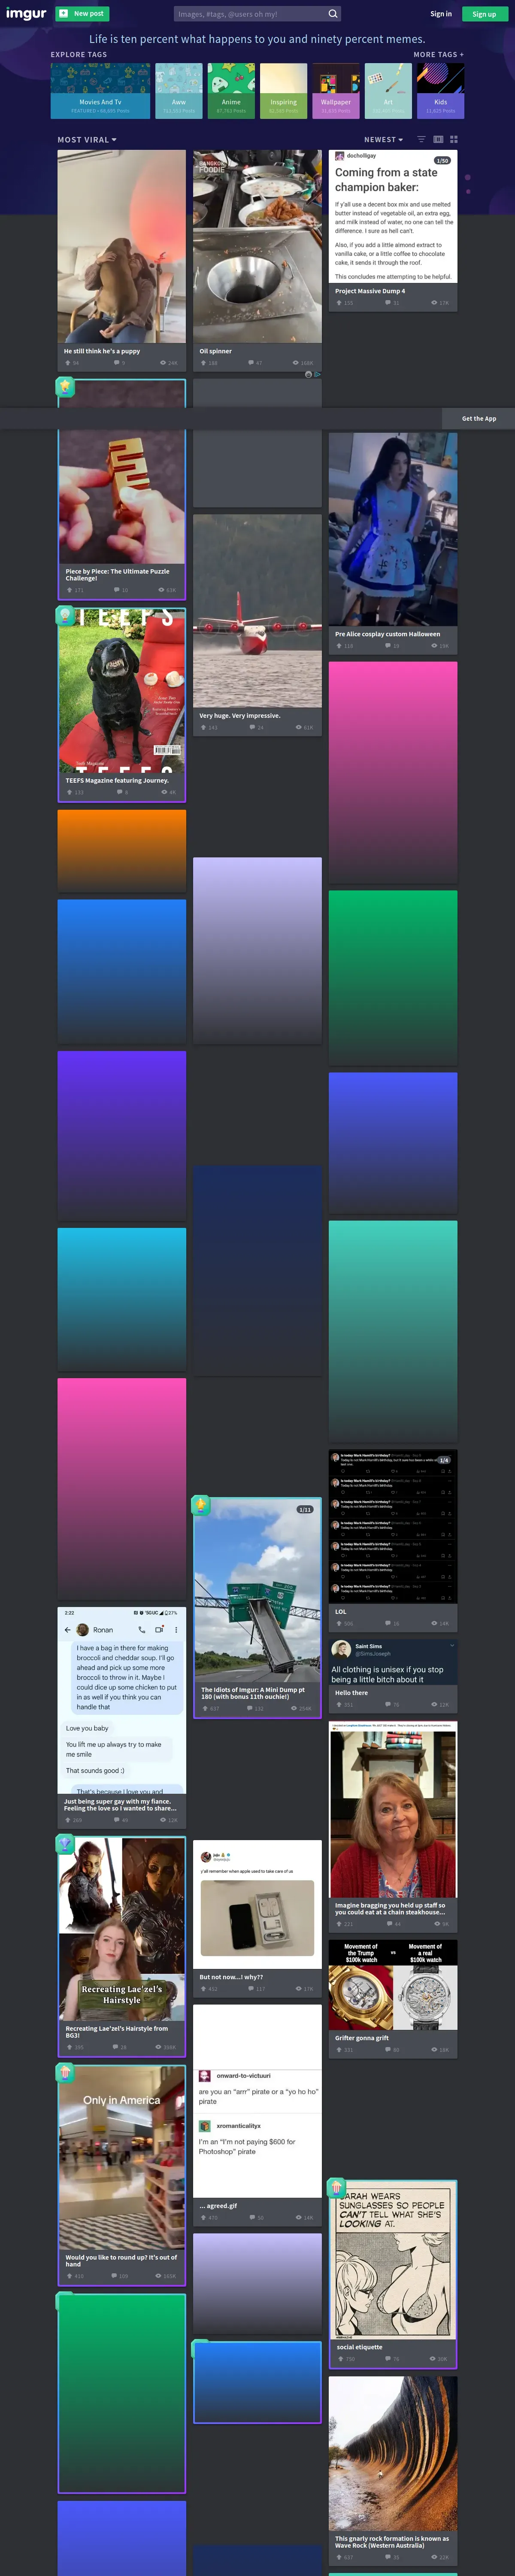Upvote 'Piece by Piece: The Ultimate Puzzle Challenge'
Screen dimensions: 515x2576
coord(70,590)
